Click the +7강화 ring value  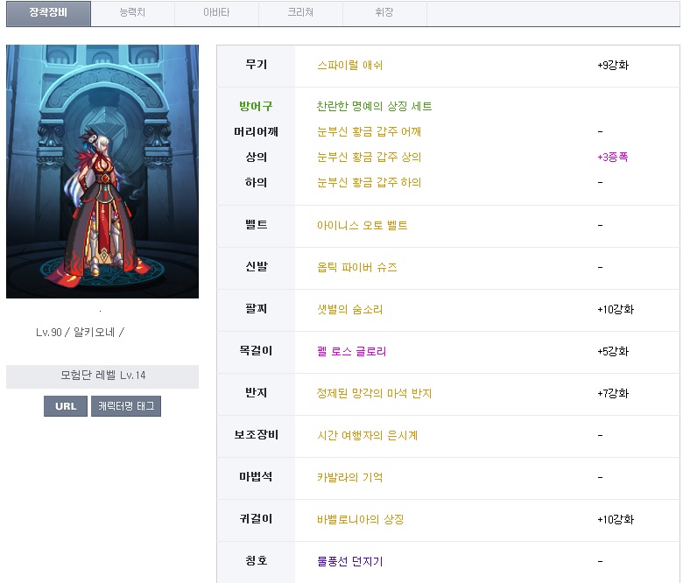(613, 394)
